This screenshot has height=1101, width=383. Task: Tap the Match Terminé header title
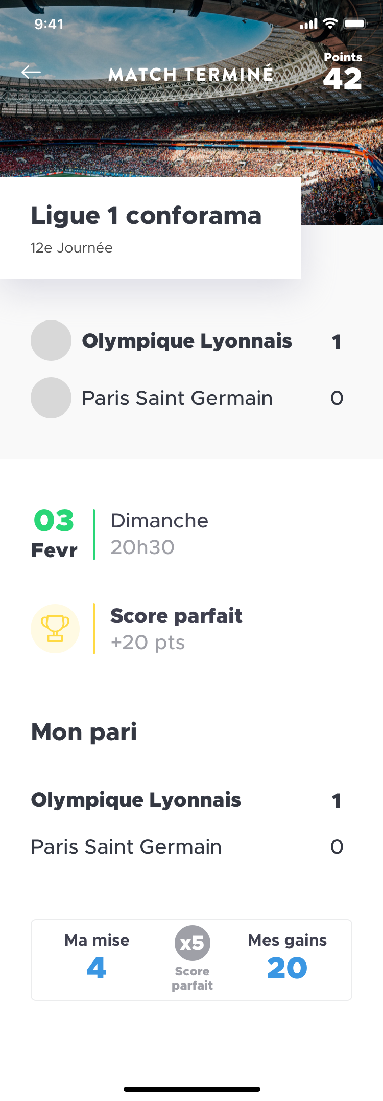point(191,75)
